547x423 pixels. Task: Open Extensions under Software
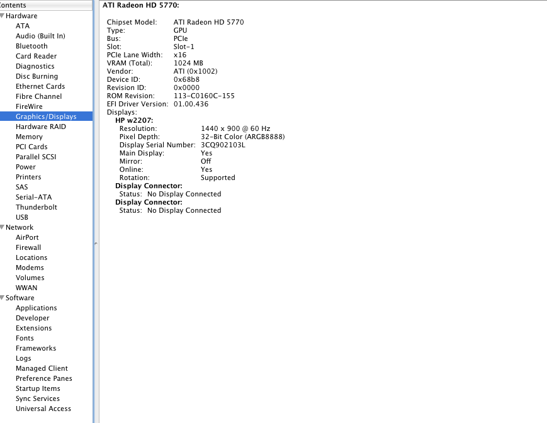[x=34, y=328]
